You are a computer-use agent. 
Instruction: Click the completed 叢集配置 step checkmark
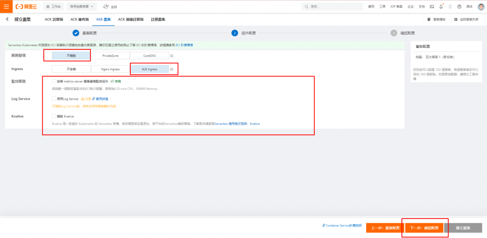(x=76, y=33)
